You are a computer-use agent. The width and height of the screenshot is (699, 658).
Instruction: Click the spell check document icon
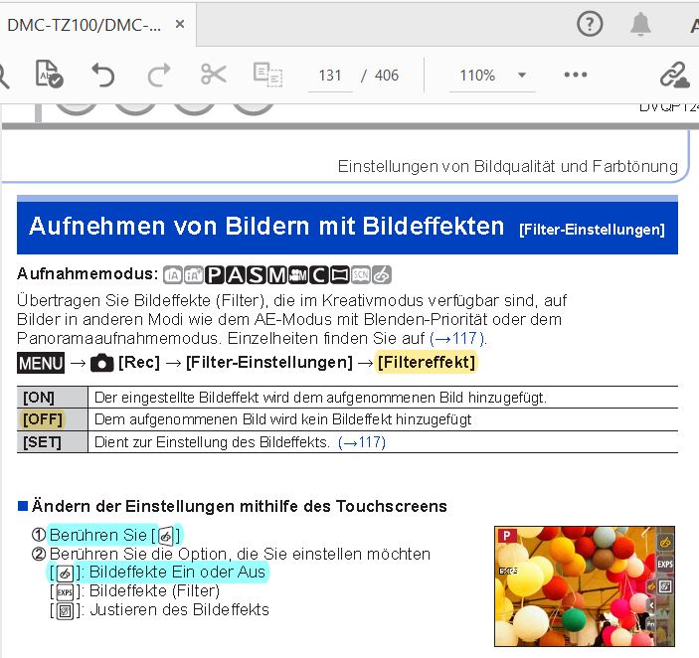click(x=49, y=74)
